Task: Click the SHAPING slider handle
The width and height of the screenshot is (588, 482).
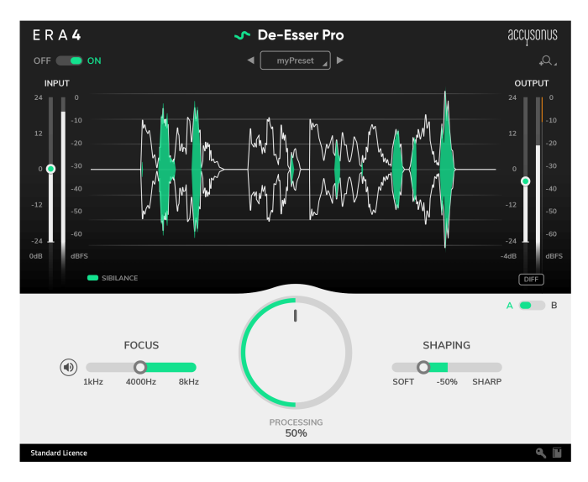Action: pos(423,367)
